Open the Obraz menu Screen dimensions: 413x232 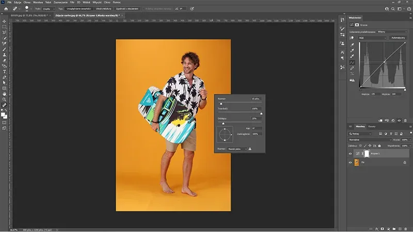click(x=27, y=2)
